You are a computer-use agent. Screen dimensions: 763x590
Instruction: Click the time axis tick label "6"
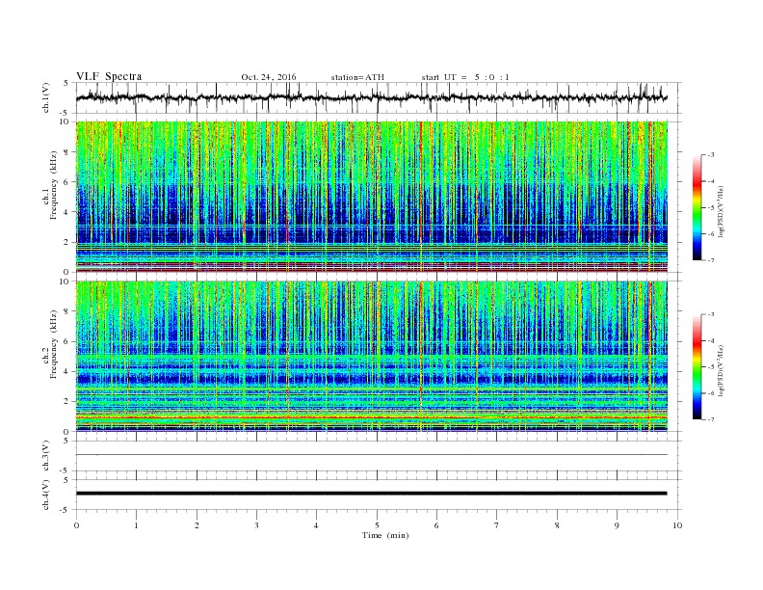click(437, 525)
